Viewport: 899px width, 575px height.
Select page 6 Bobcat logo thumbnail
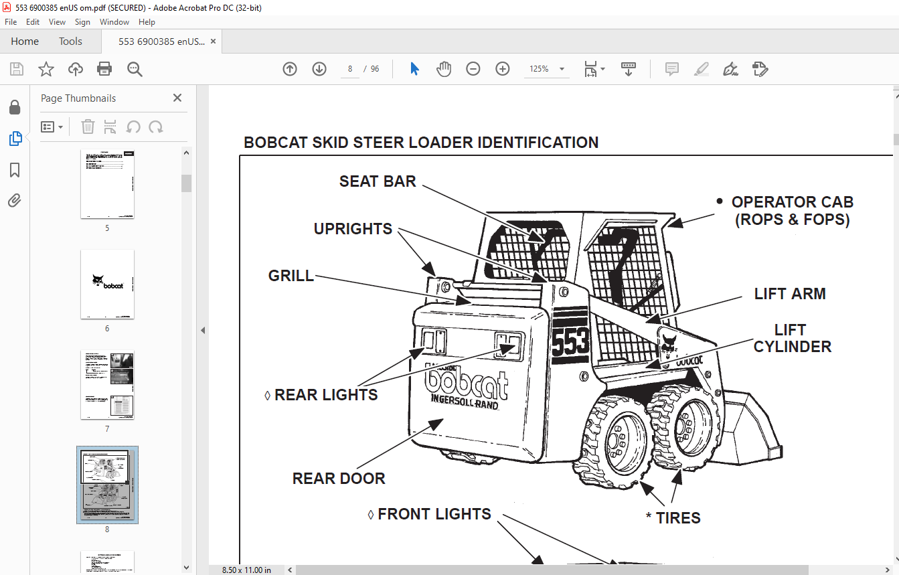coord(107,284)
